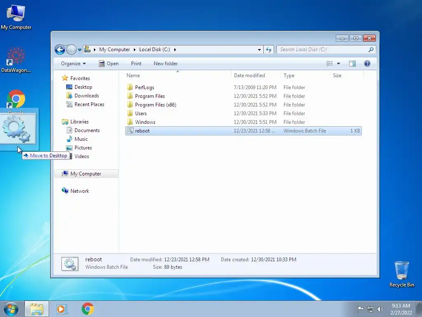Viewport: 422px width, 317px height.
Task: Click the Refresh button beside address bar
Action: [269, 50]
